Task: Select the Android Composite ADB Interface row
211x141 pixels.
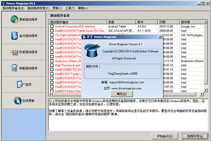Action: pyautogui.click(x=126, y=26)
